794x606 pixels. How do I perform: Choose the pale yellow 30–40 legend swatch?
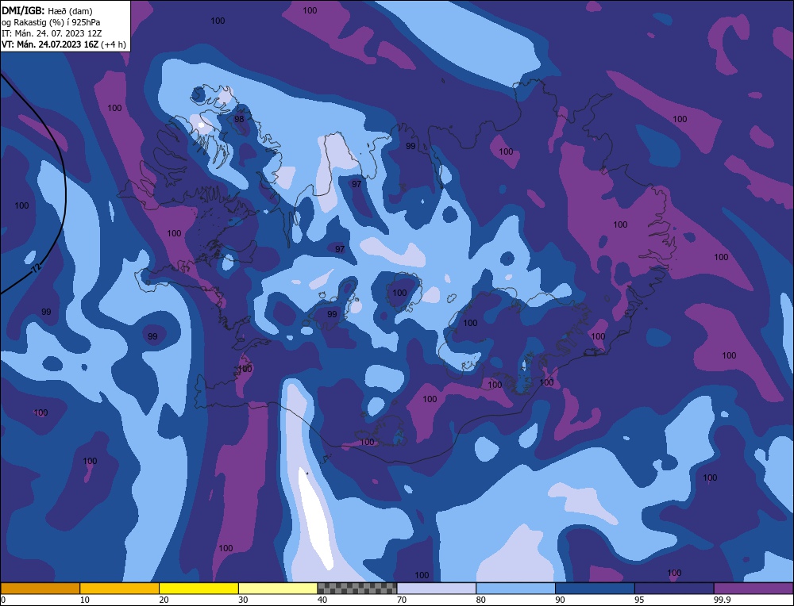pyautogui.click(x=278, y=588)
